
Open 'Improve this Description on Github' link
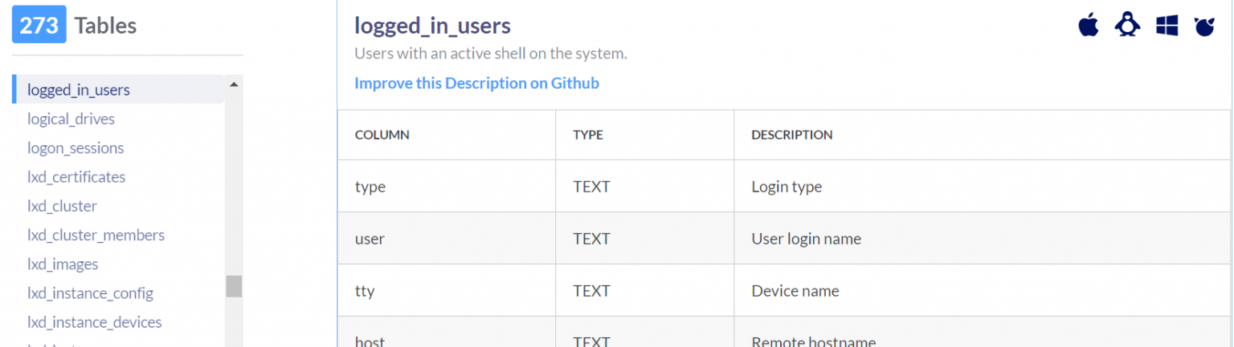coord(476,83)
